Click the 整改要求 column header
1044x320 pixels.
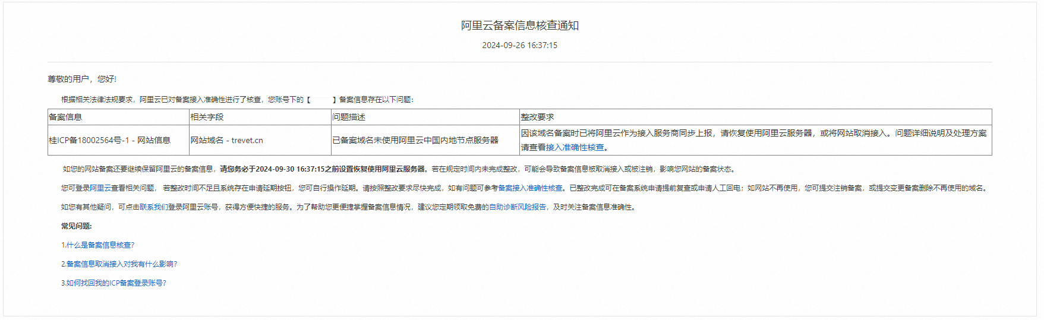(537, 117)
